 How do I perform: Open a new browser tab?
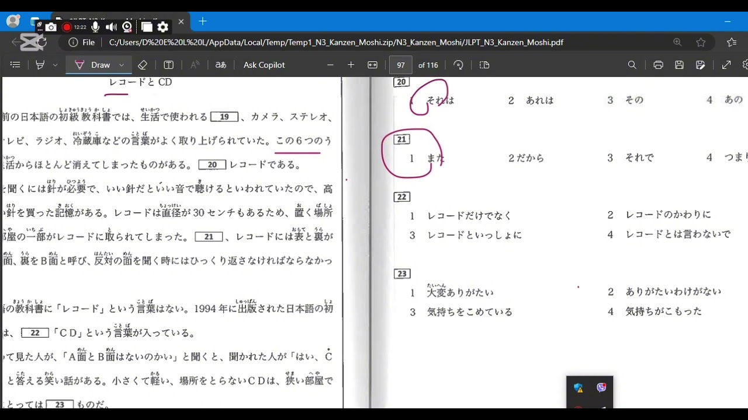pos(202,22)
